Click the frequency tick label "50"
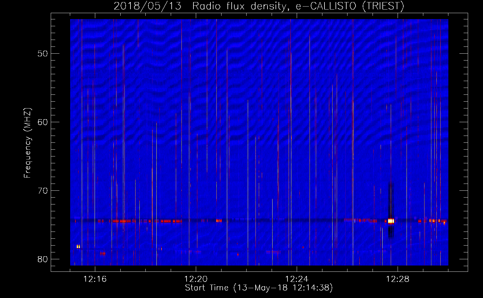The height and width of the screenshot is (298, 483). tap(43, 54)
